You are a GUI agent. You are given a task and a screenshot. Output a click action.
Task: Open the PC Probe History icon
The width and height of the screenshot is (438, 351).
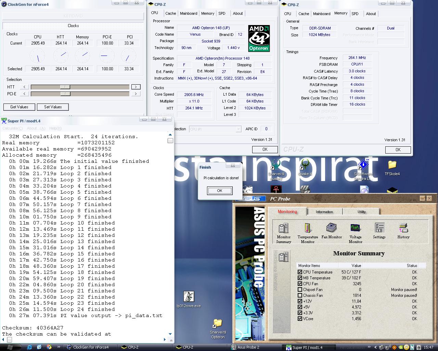click(403, 228)
